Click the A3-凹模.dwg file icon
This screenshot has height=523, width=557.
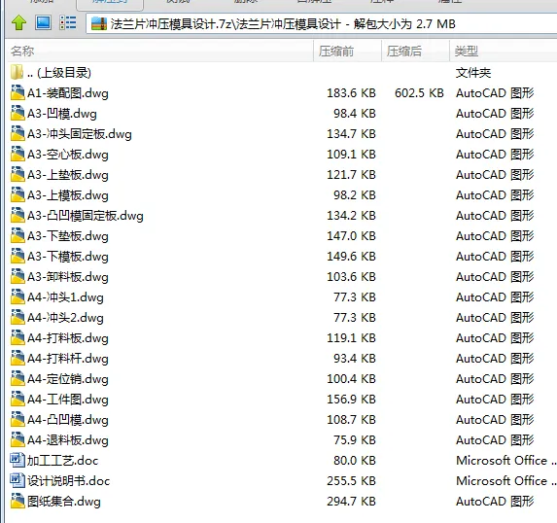point(17,113)
